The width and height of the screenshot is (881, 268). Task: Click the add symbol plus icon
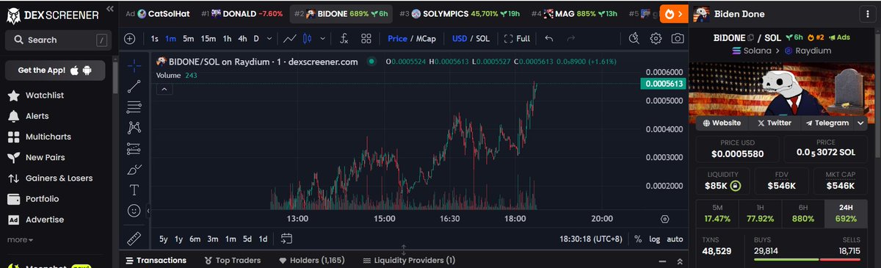[130, 38]
